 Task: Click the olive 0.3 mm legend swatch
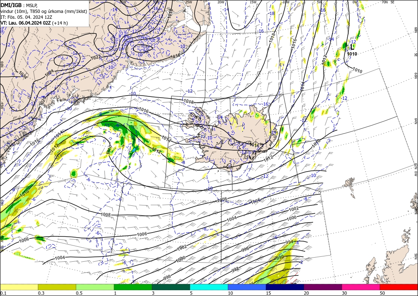[57, 287]
